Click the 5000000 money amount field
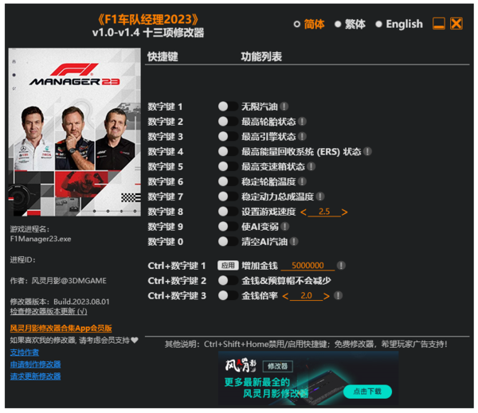478x413 pixels. (x=308, y=266)
